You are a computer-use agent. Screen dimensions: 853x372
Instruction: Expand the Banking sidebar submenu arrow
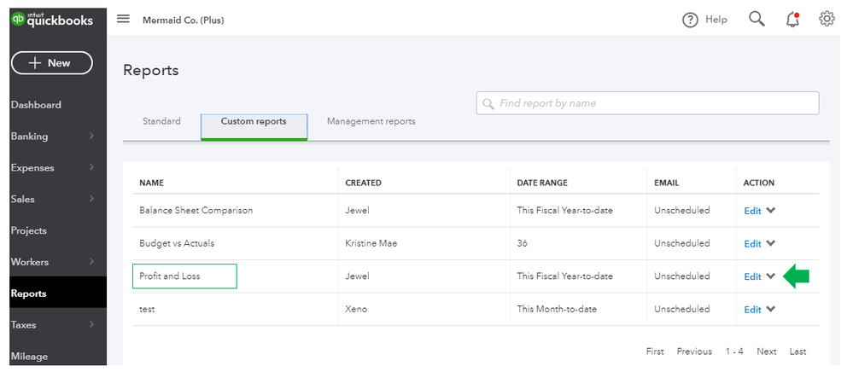[91, 137]
